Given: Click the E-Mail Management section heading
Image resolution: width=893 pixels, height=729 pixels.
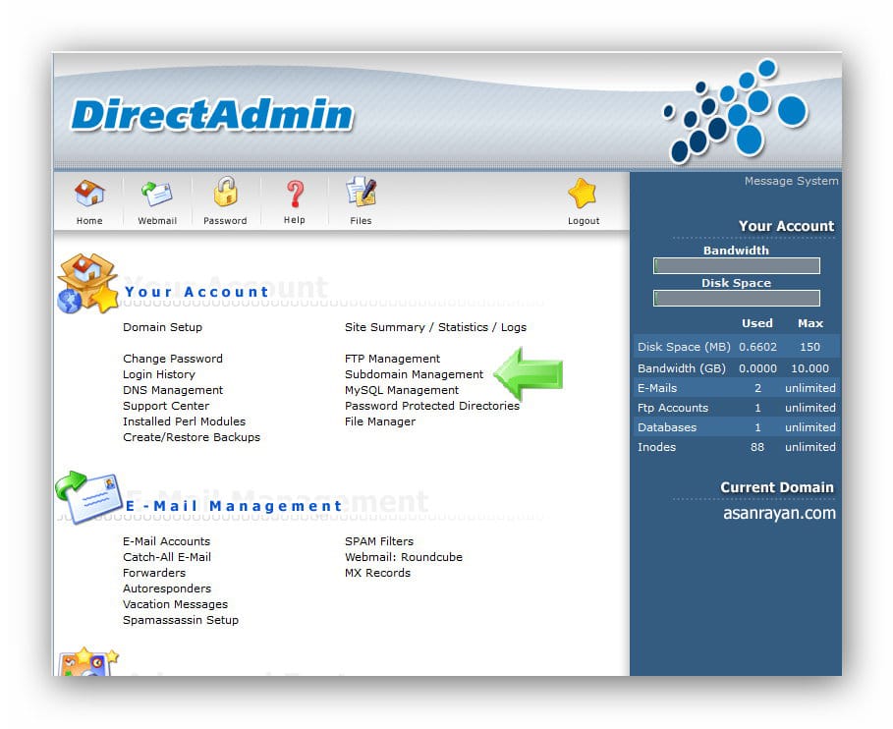Looking at the screenshot, I should (x=233, y=506).
